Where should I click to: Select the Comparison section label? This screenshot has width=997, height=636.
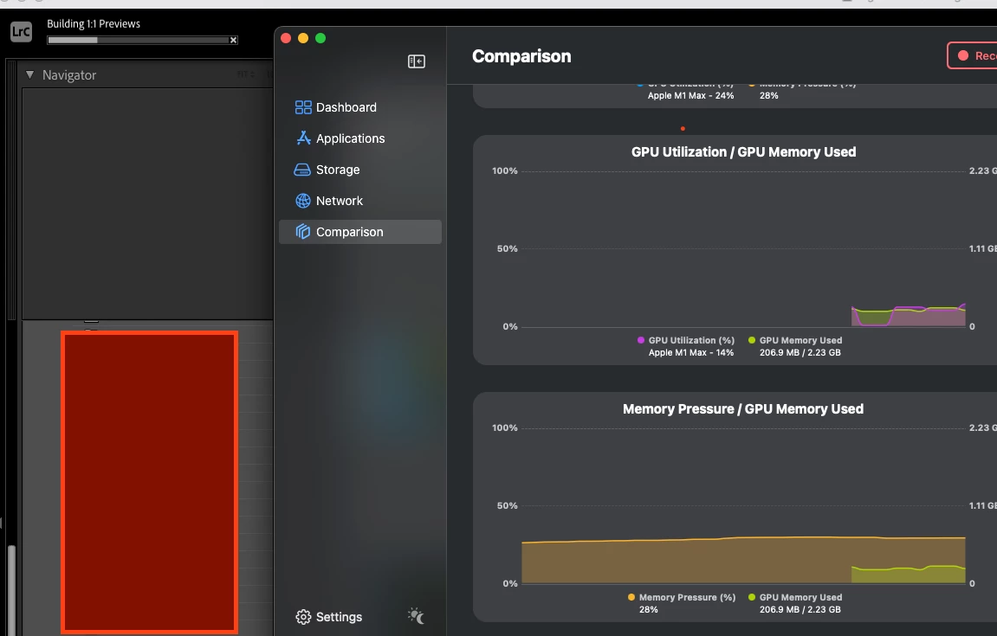[x=349, y=232]
